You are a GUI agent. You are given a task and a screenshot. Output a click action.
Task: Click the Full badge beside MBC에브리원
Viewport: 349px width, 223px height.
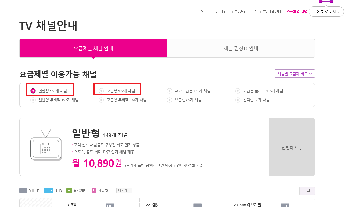click(285, 206)
